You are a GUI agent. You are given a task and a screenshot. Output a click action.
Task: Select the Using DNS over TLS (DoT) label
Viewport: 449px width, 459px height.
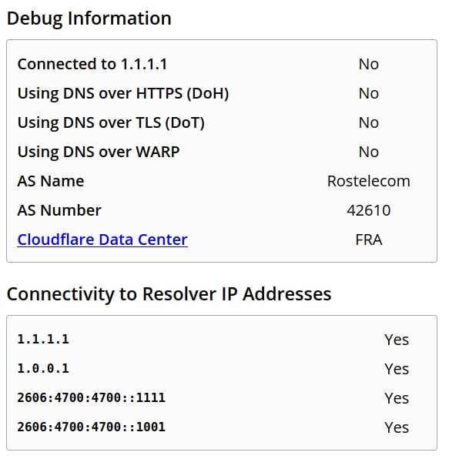click(111, 123)
